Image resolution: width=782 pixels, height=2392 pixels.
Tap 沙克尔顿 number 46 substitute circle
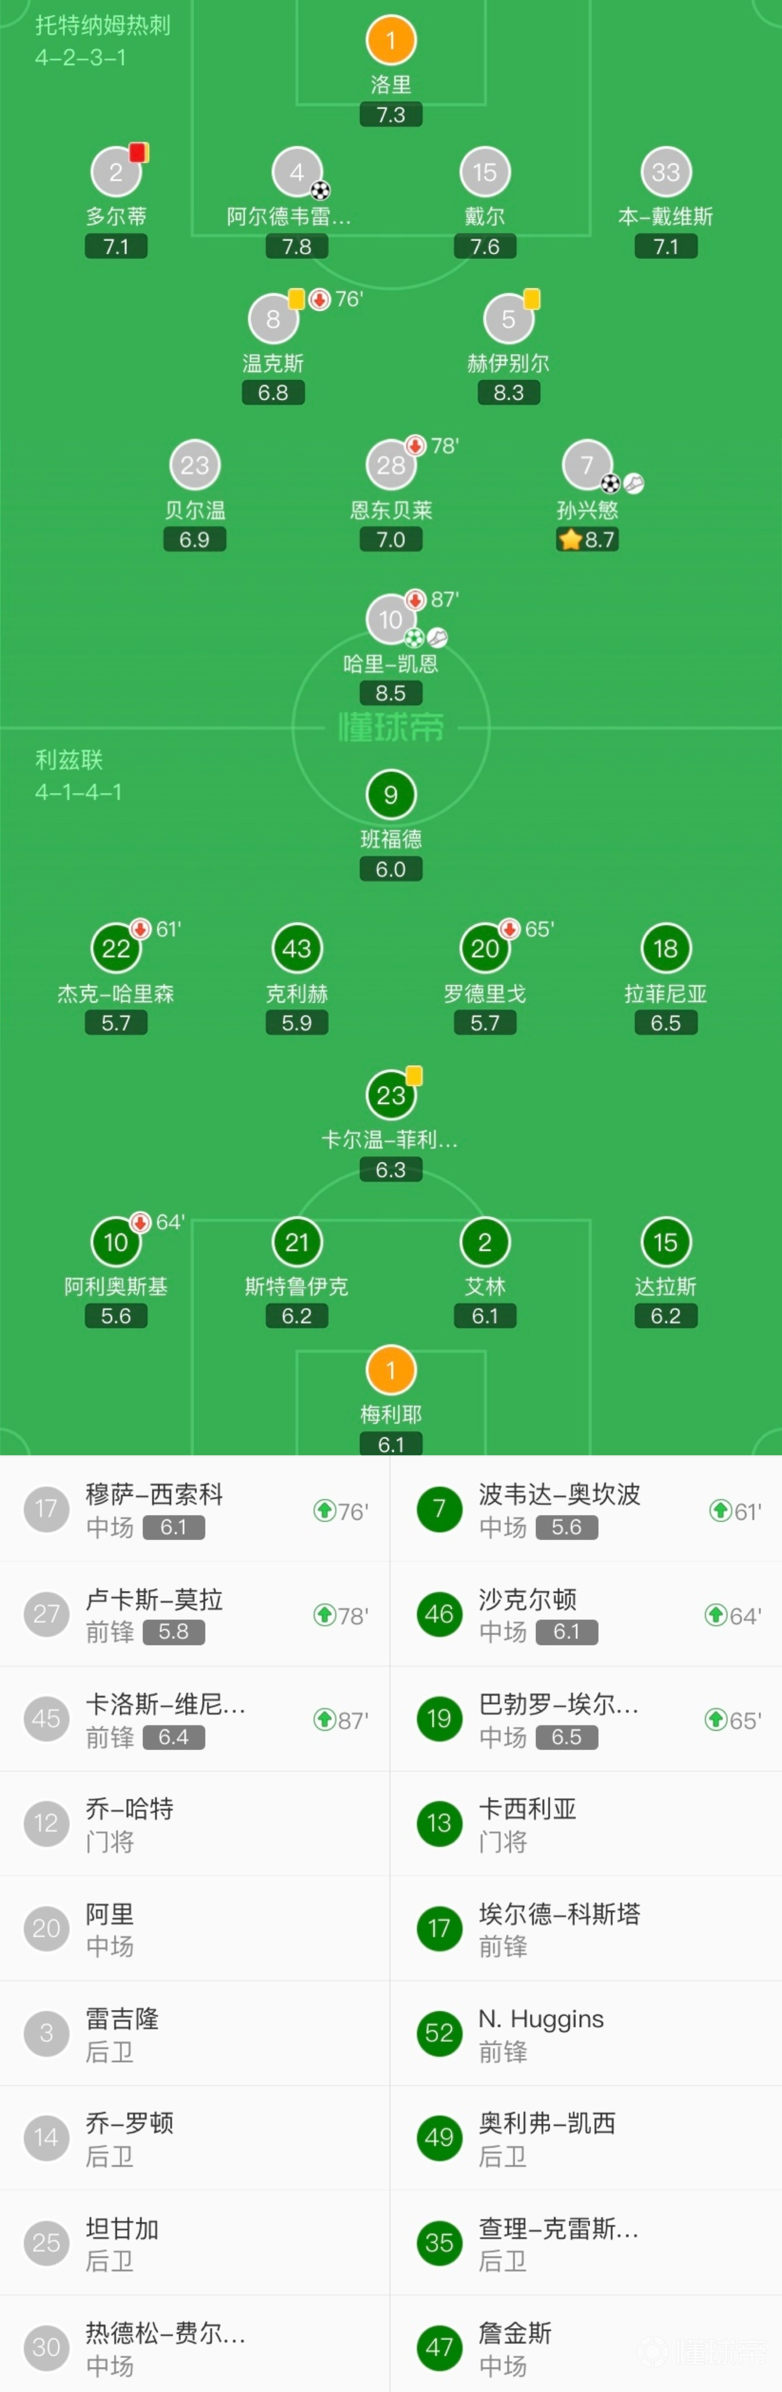click(440, 1614)
